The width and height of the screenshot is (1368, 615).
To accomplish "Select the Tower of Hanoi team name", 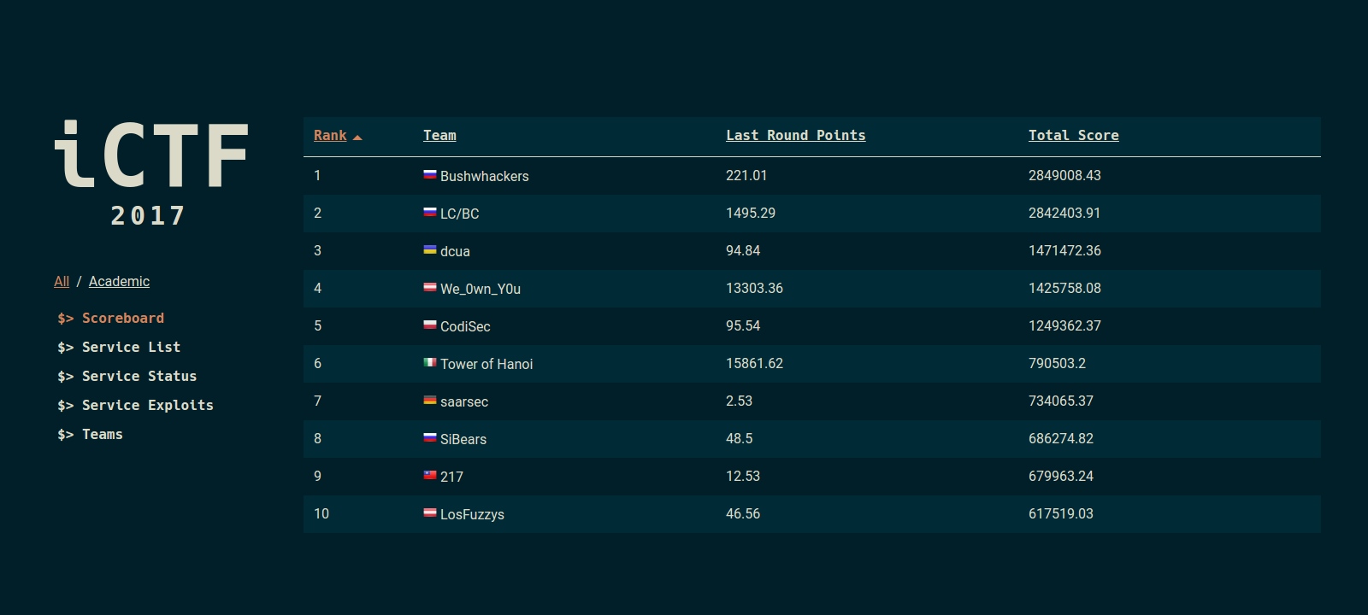I will (486, 364).
